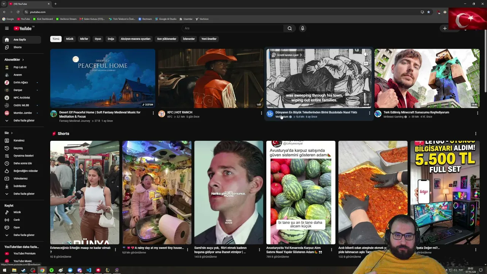
Task: Bookmark this page with the star icon
Action: tap(428, 12)
